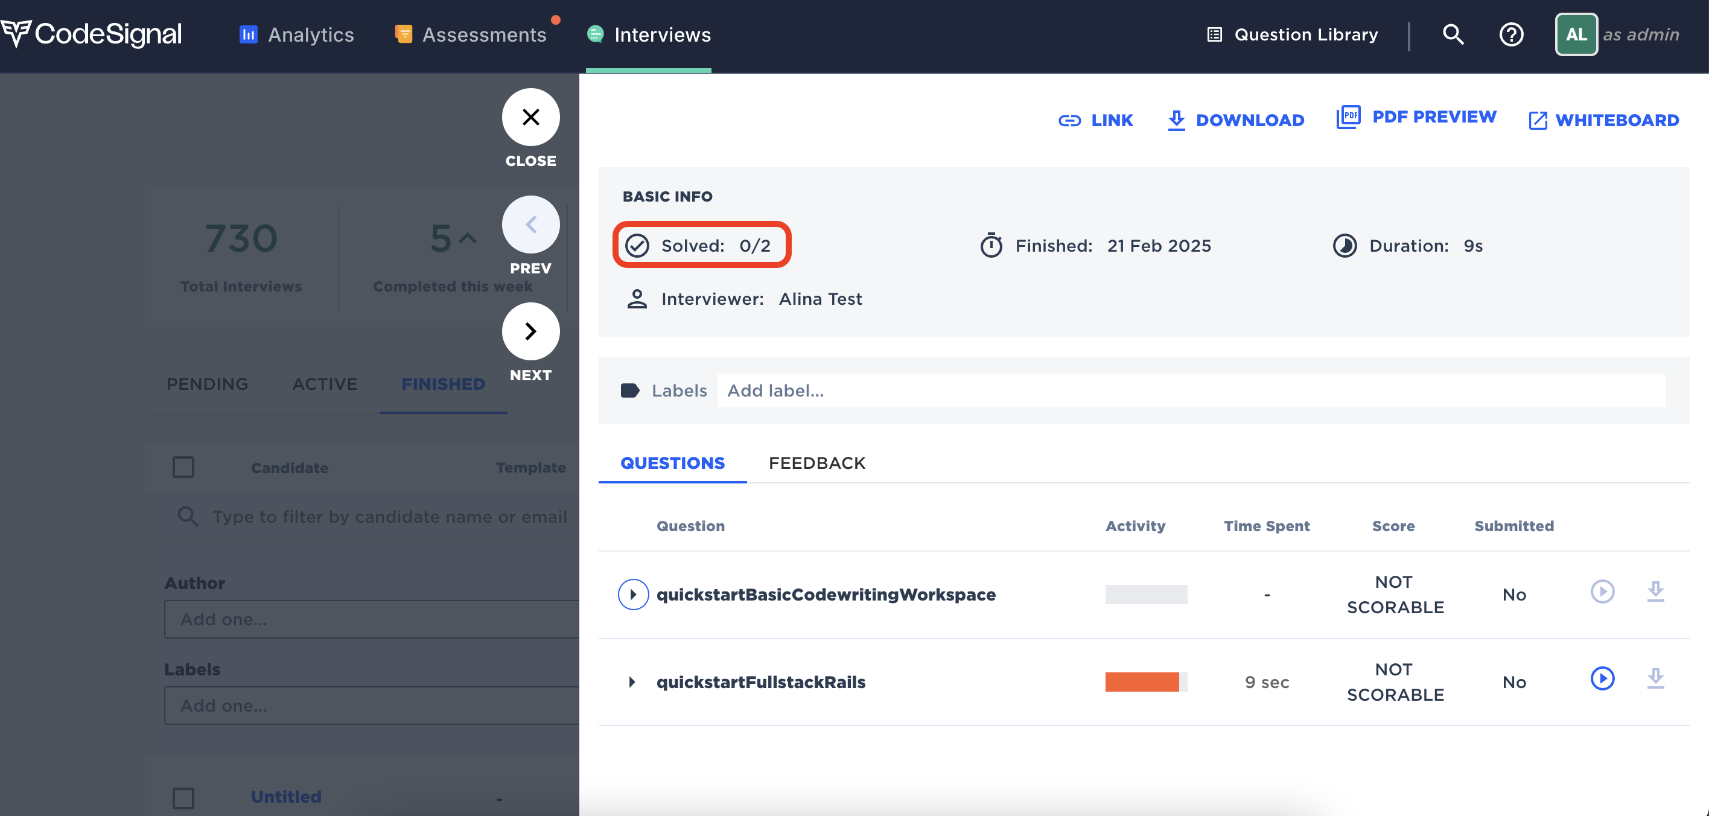The image size is (1709, 816).
Task: Switch to the QUESTIONS tab
Action: [672, 463]
